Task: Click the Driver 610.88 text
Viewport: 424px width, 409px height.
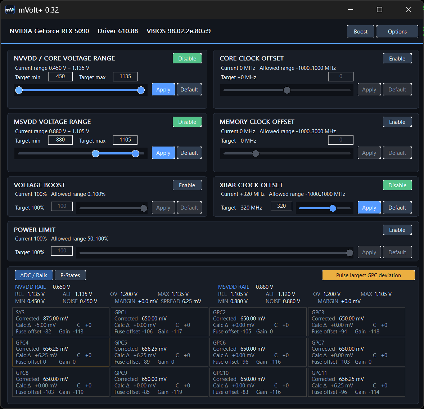Action: tap(118, 31)
